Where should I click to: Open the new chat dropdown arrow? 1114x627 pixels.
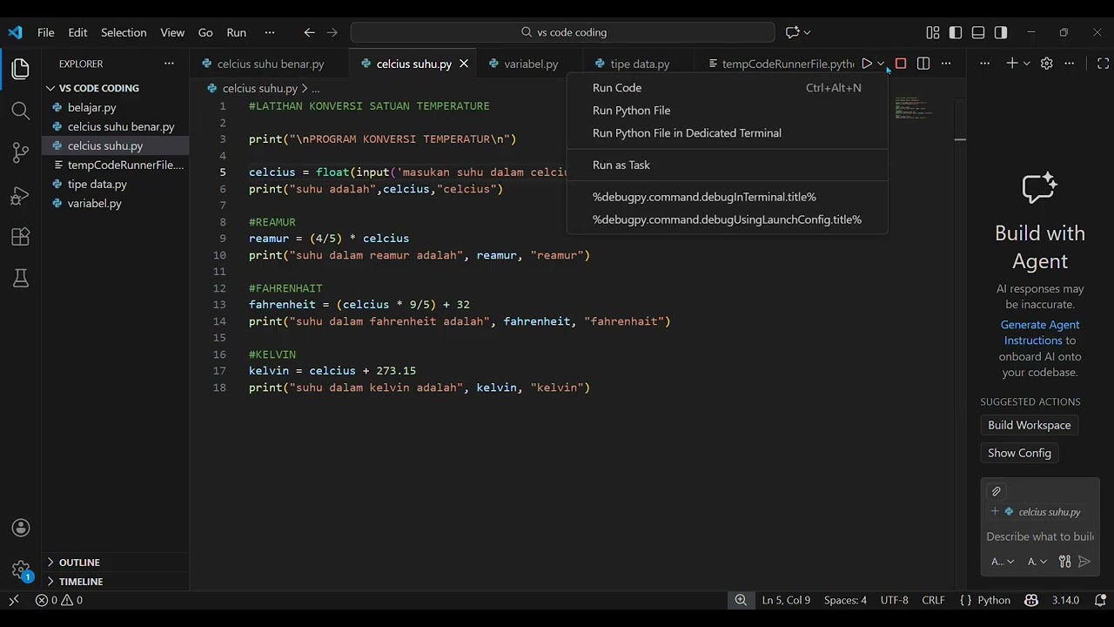click(1026, 64)
